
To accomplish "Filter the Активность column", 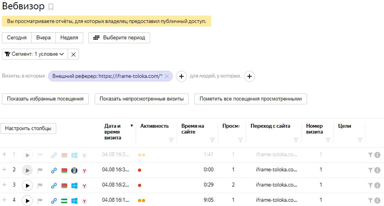I will click(171, 140).
